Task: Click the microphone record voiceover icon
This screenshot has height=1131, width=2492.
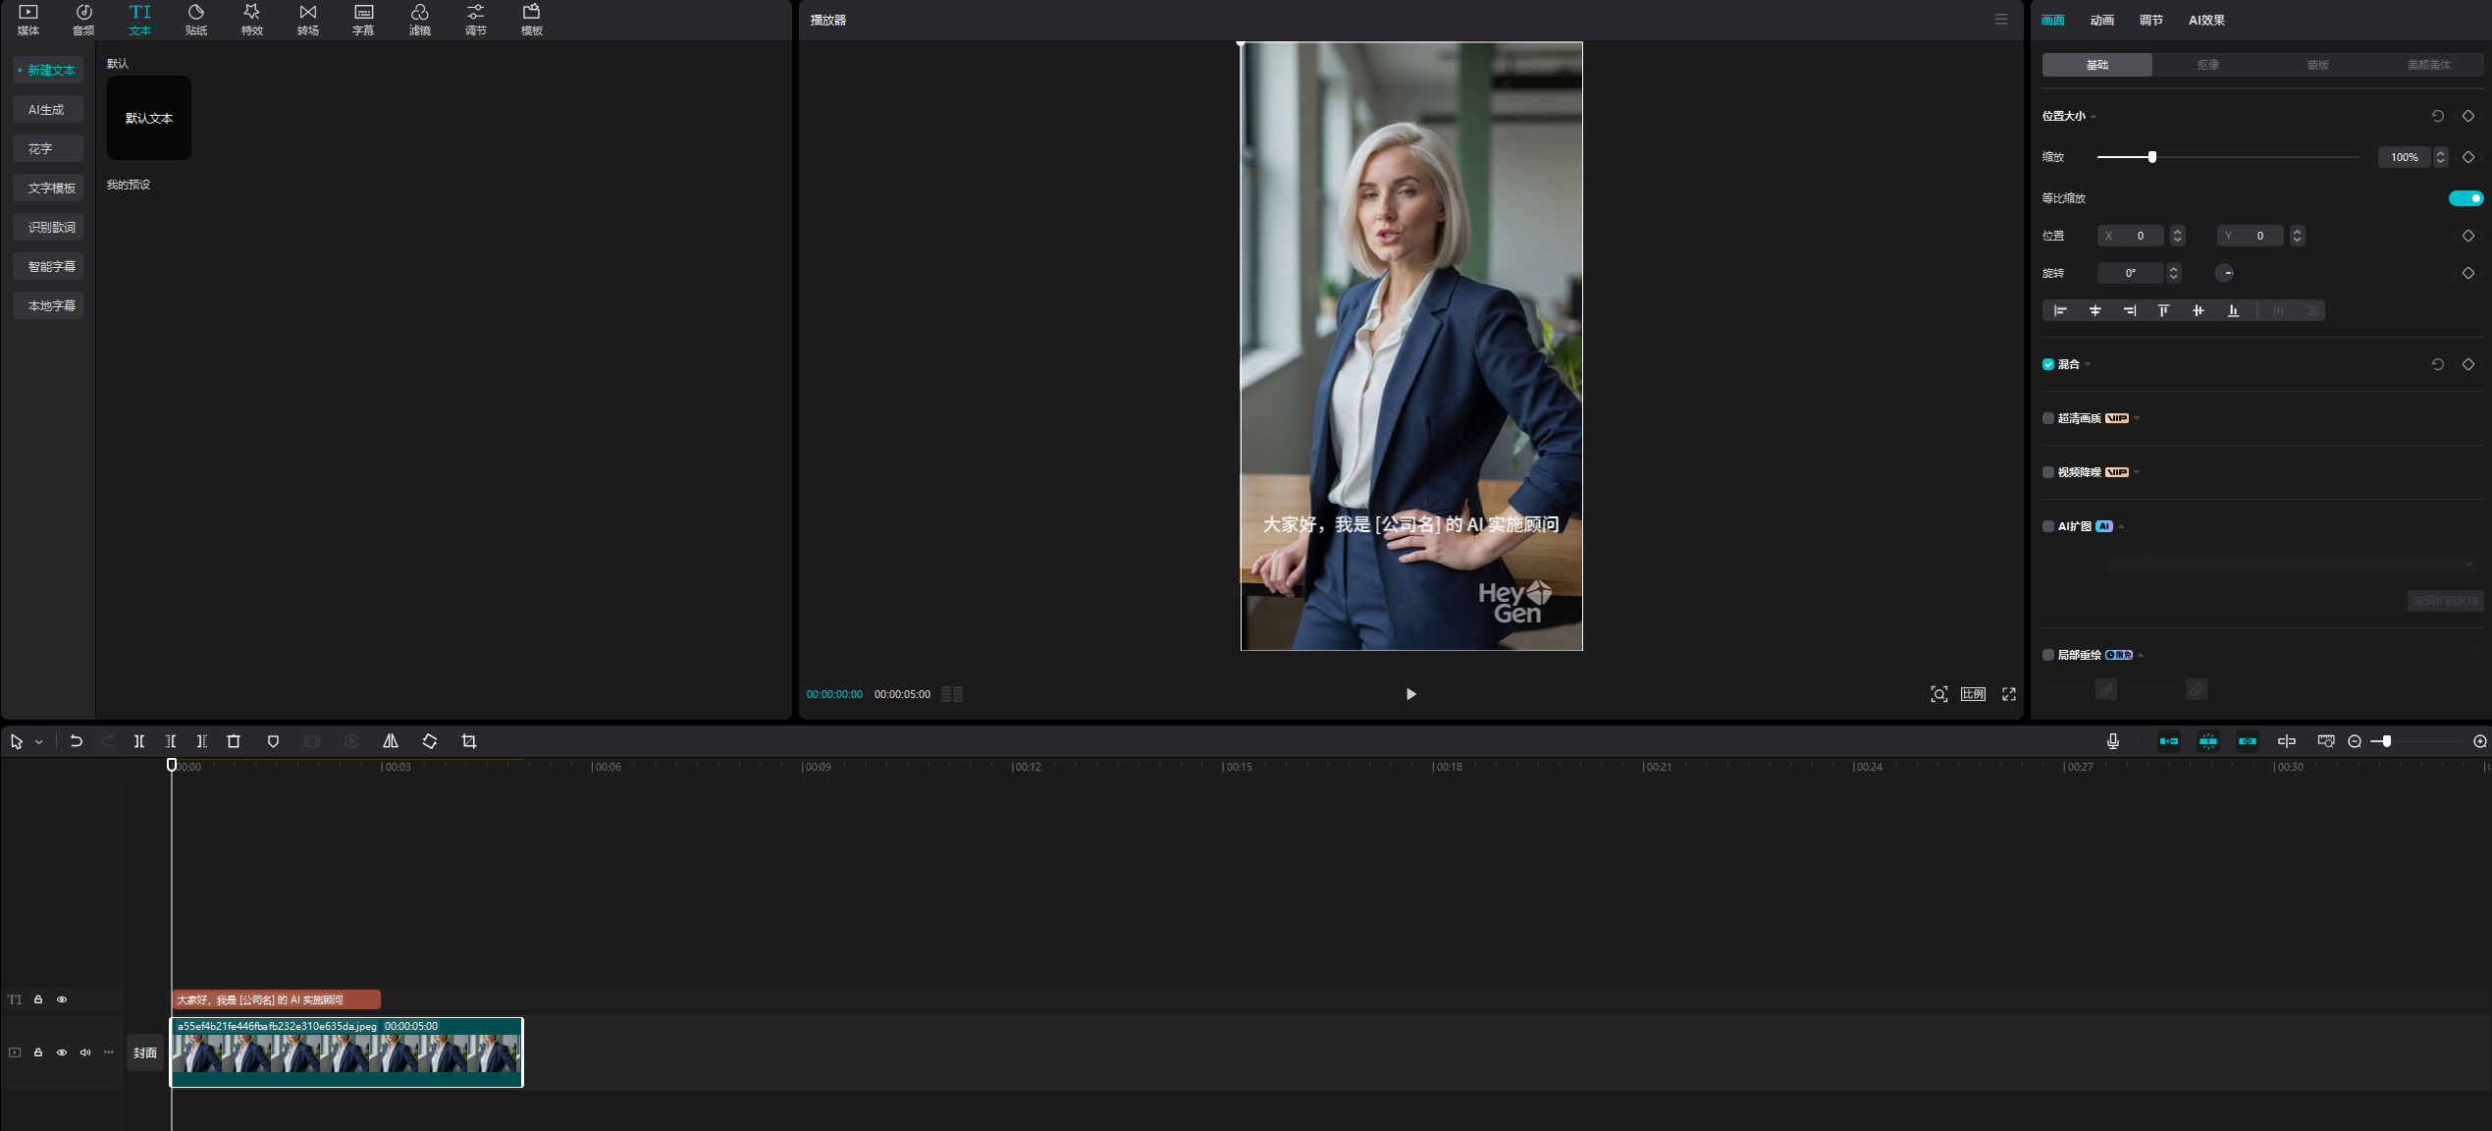Action: (x=2113, y=741)
